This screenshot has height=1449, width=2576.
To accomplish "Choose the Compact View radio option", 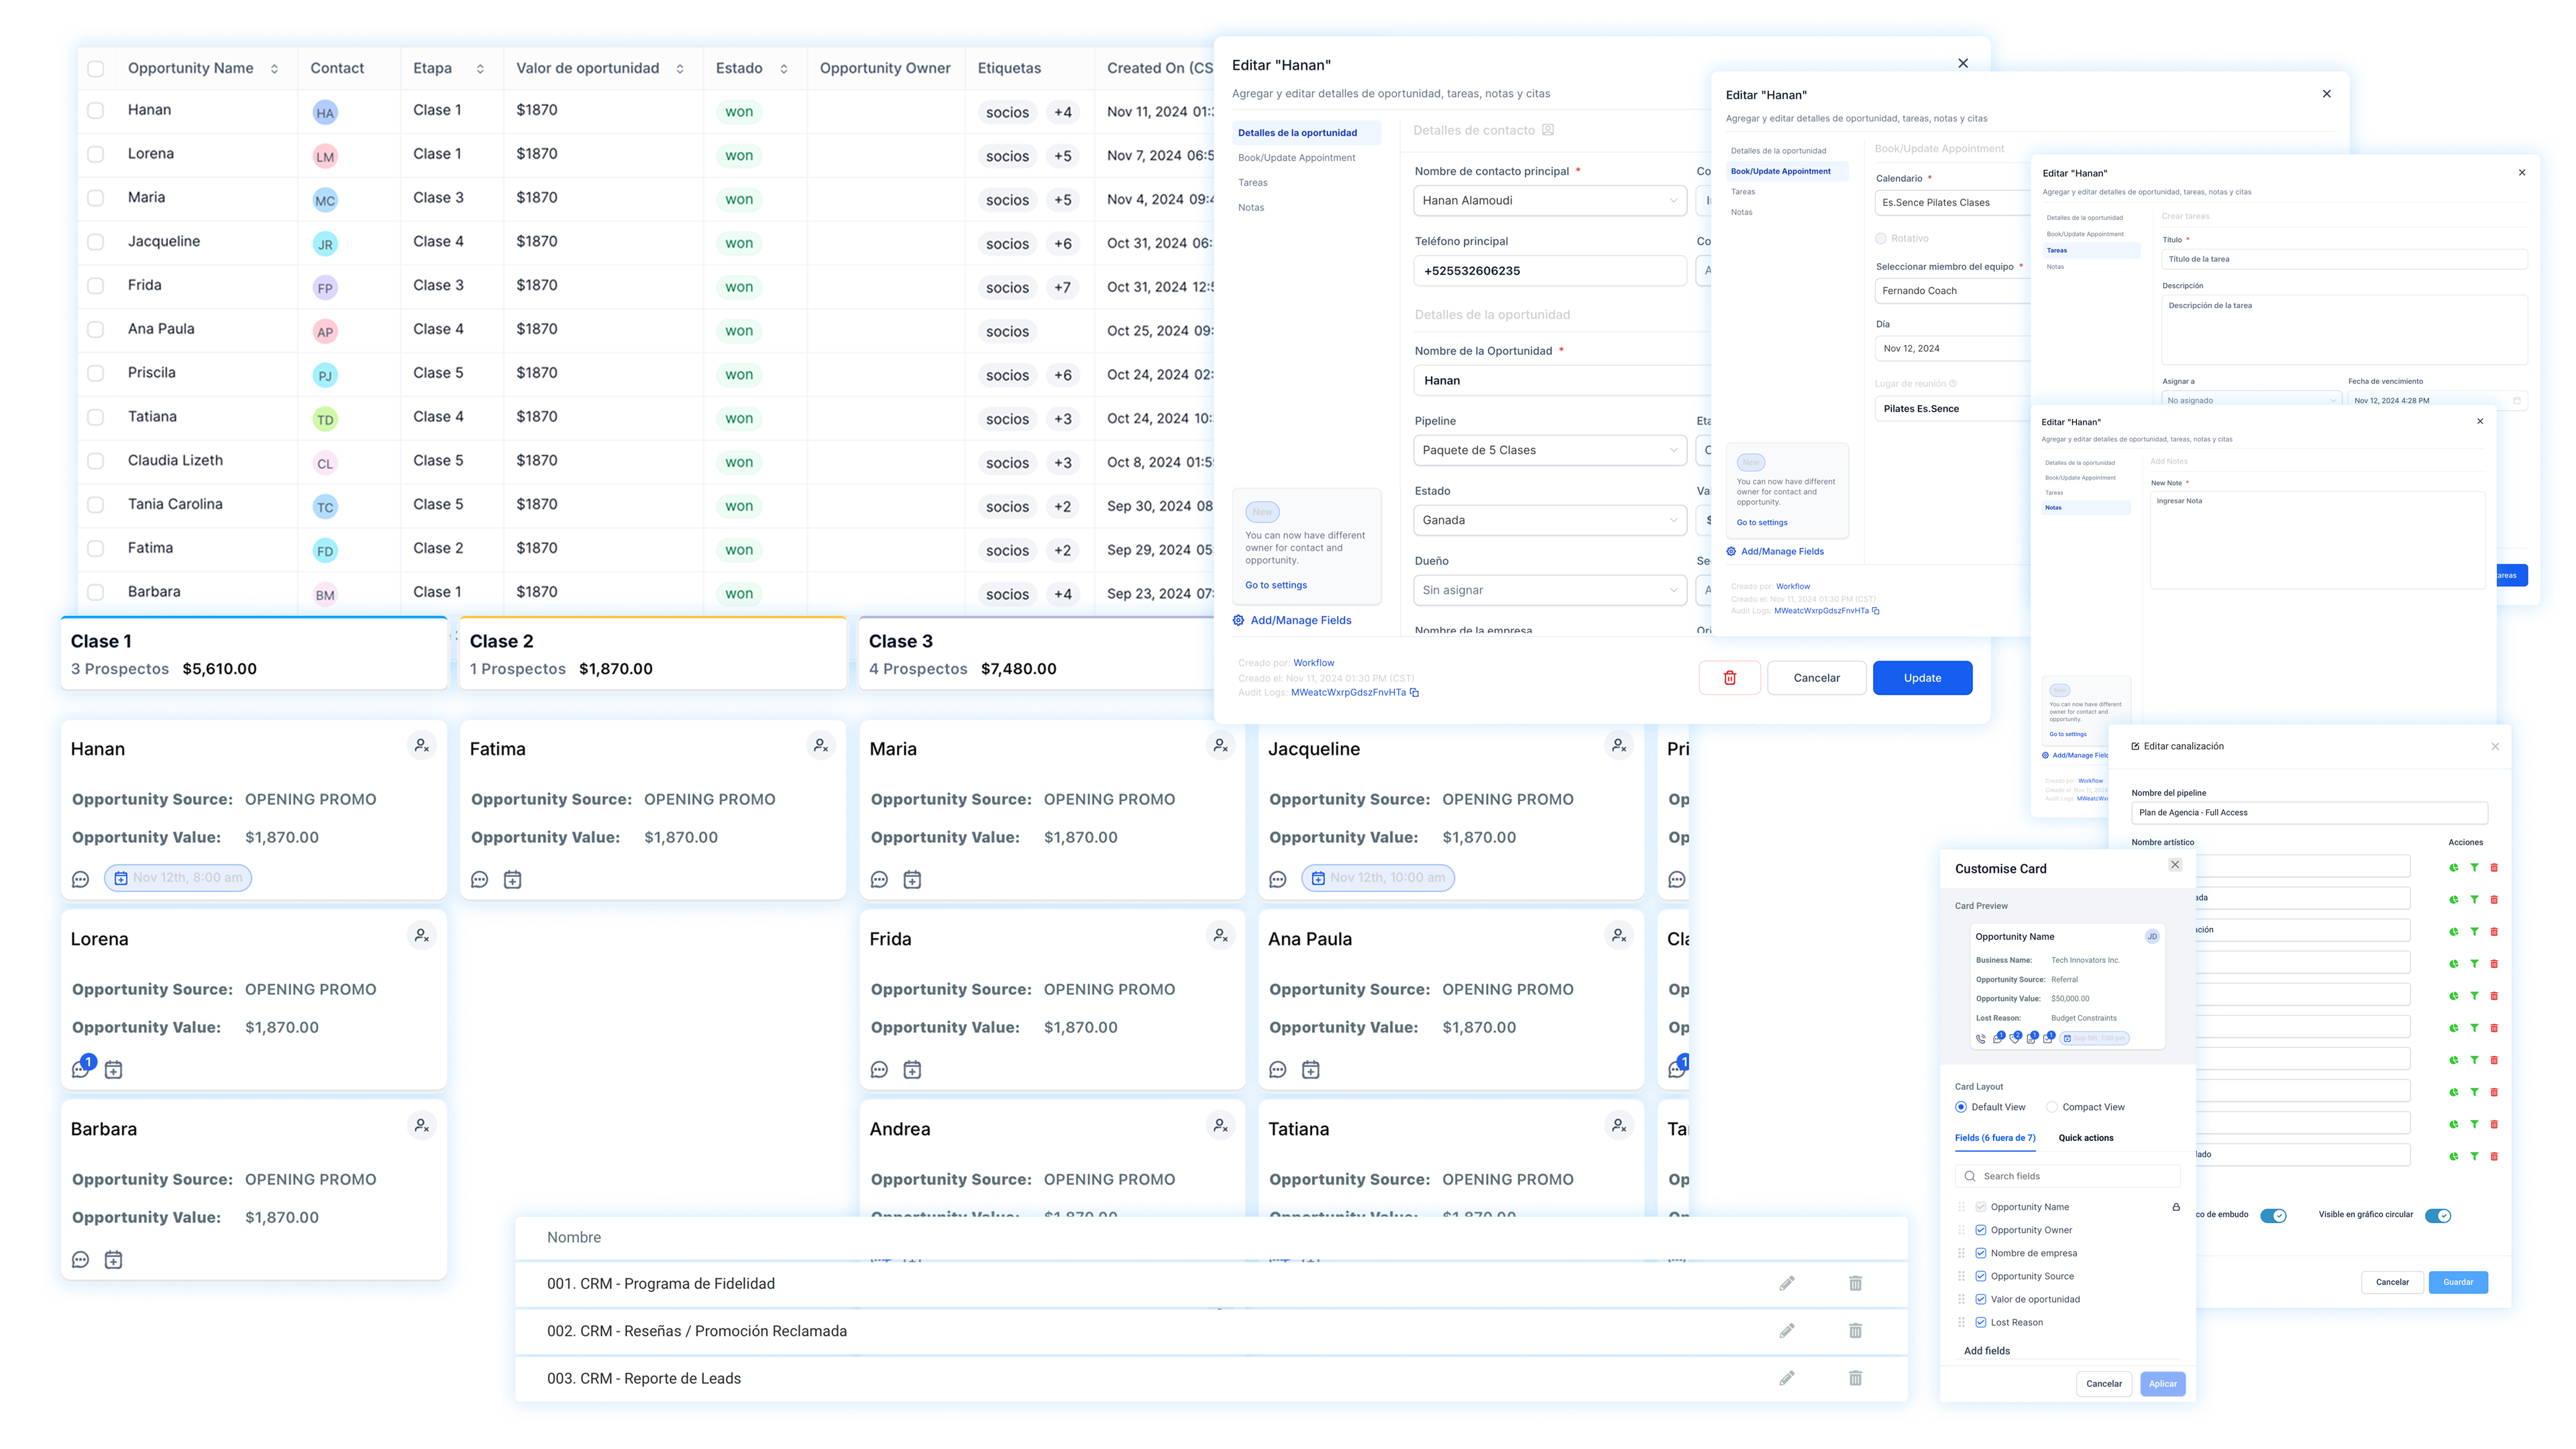I will (x=2052, y=1107).
